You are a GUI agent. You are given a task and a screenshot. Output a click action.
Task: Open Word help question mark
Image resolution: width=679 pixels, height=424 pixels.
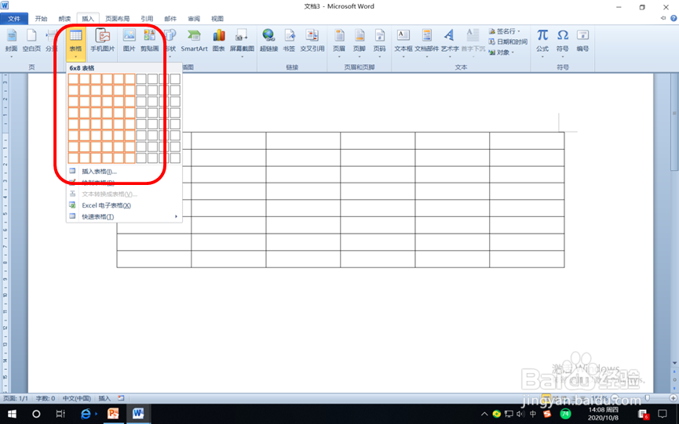click(674, 18)
